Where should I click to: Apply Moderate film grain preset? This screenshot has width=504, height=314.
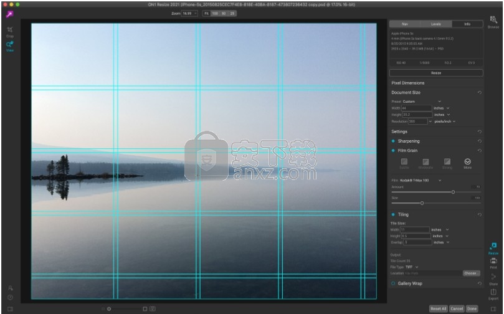pos(426,163)
